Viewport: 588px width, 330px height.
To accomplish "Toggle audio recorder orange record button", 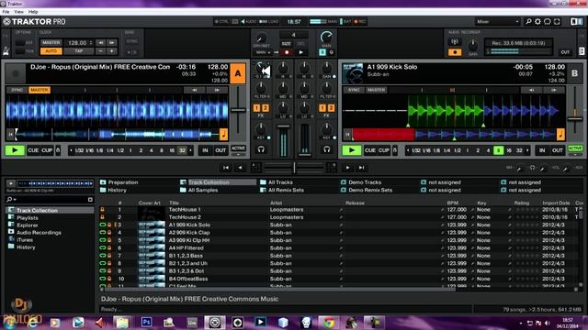I will point(455,52).
